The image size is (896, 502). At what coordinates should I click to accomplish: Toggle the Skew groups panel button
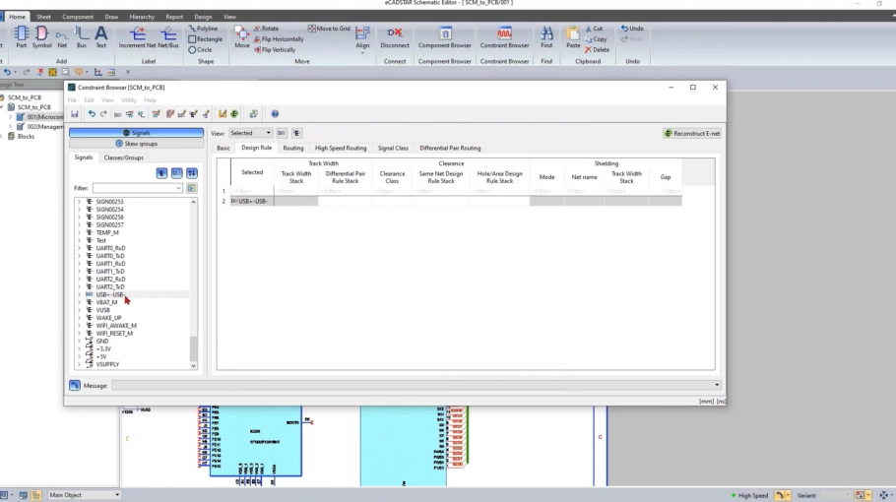point(136,144)
